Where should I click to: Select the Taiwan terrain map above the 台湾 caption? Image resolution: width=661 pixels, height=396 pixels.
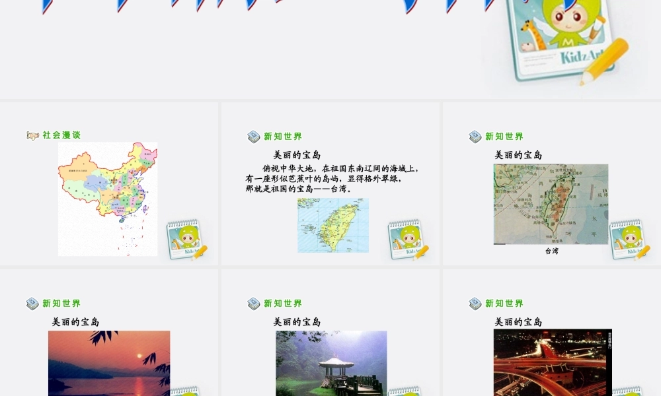tap(551, 204)
